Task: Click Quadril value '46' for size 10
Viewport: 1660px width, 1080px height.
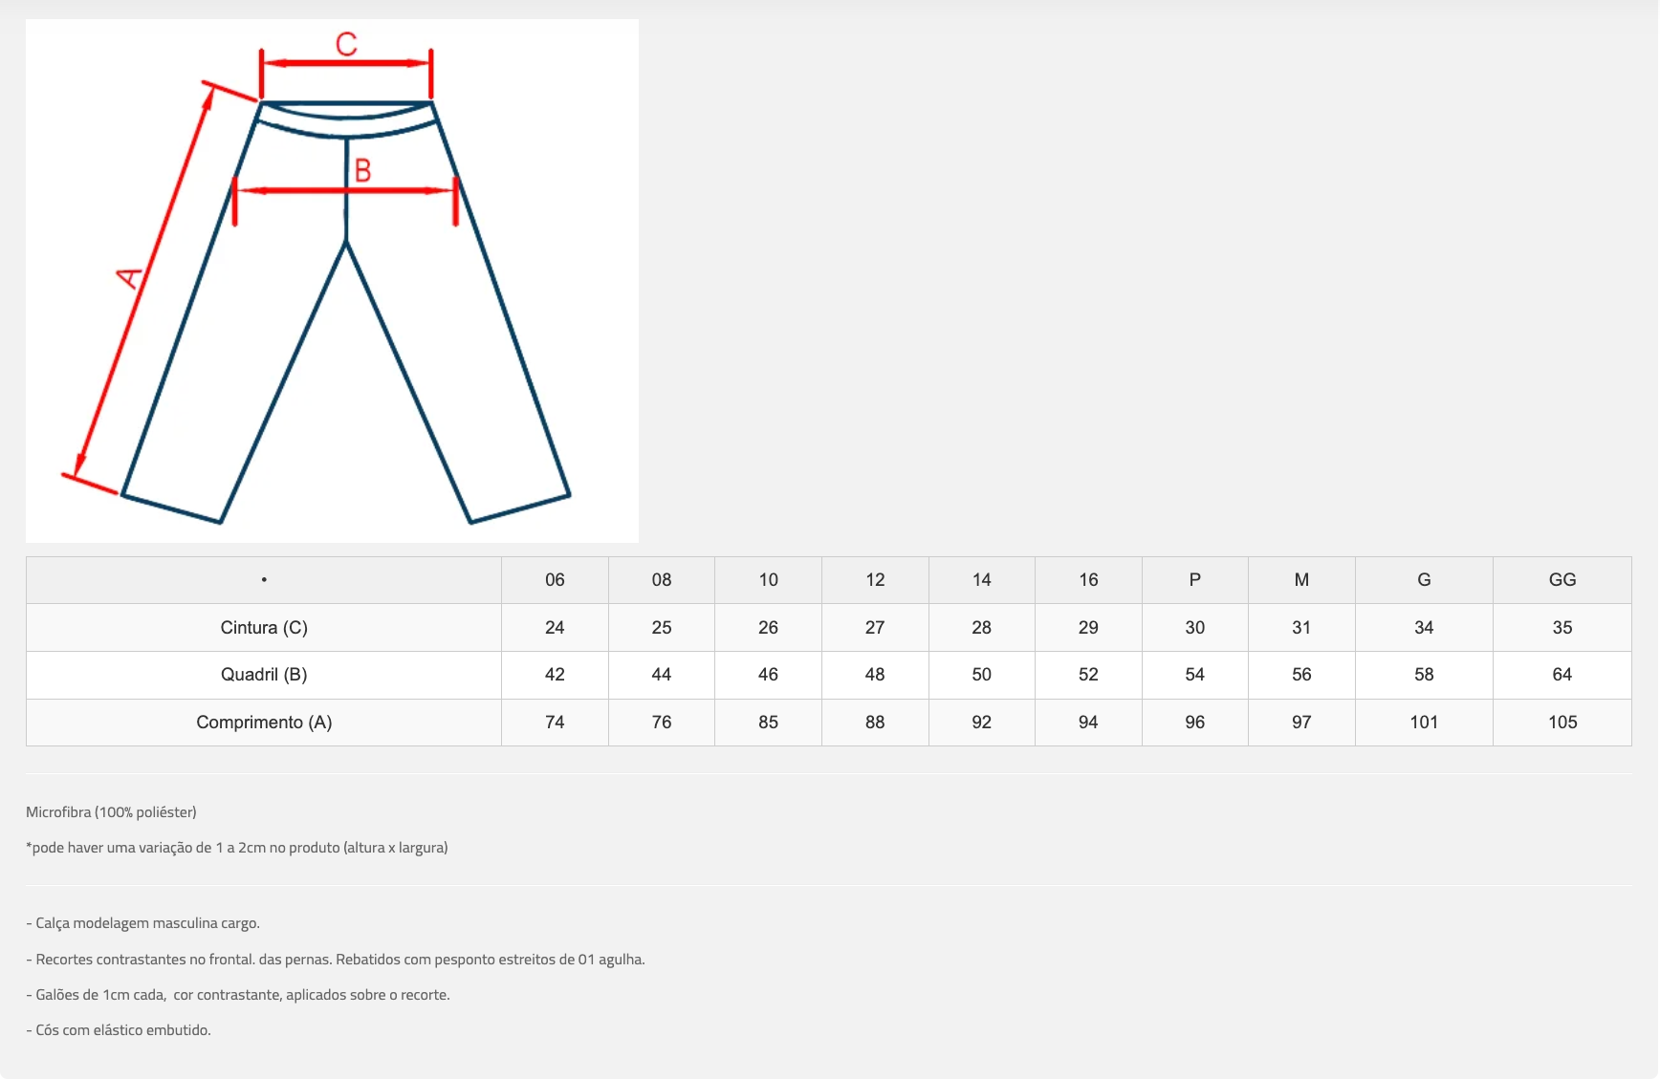Action: (769, 675)
